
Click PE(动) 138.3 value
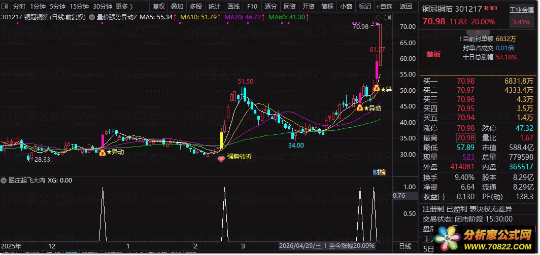point(525,197)
